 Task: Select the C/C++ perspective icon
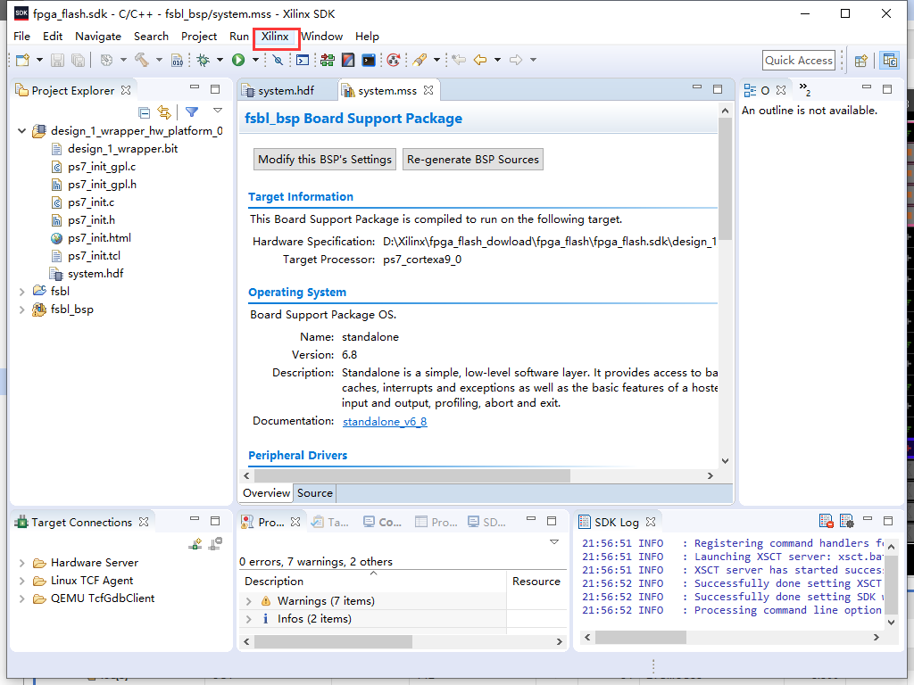[x=890, y=61]
